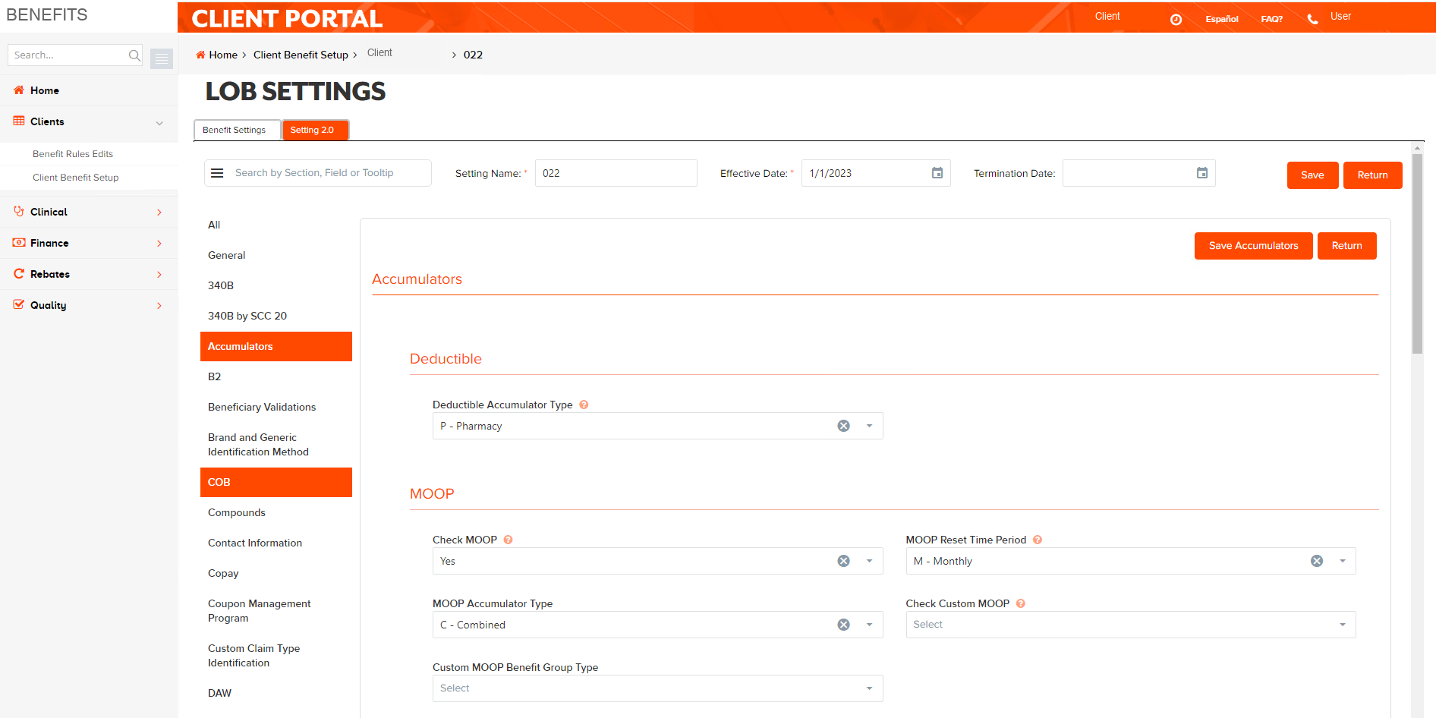Screen dimensions: 1436x718
Task: Click the clock icon in top header
Action: [x=1176, y=19]
